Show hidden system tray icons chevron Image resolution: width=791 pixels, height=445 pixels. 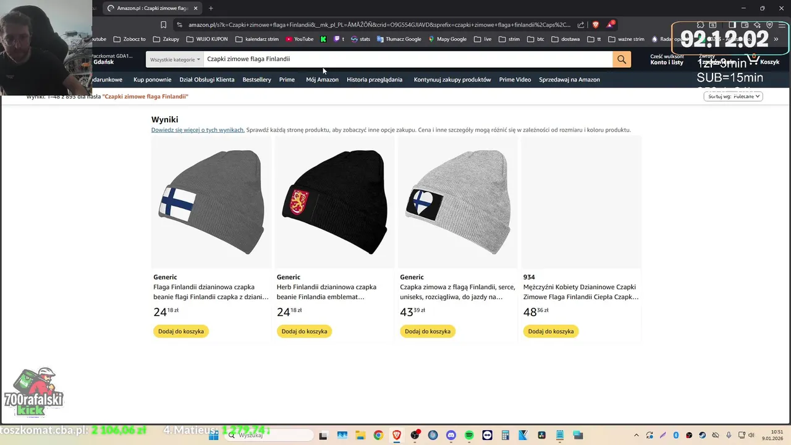[637, 435]
